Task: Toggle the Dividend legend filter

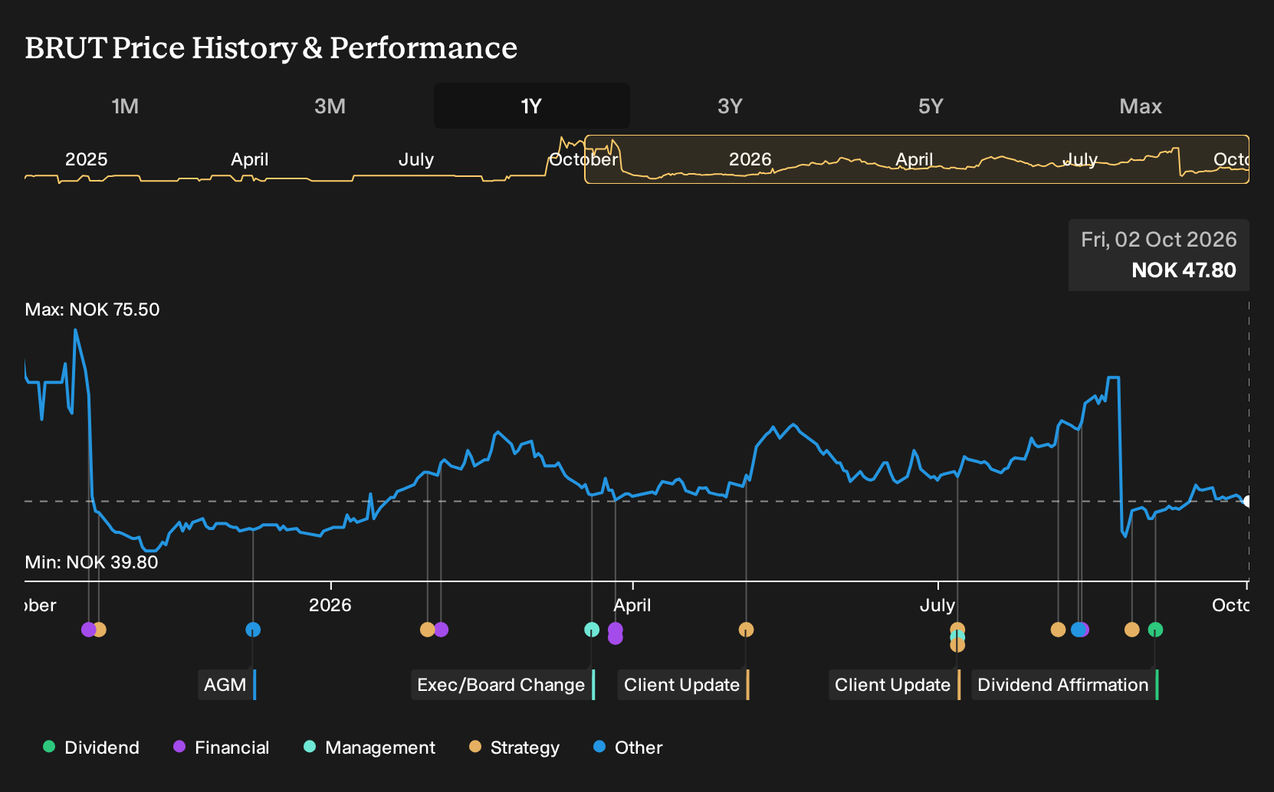Action: pos(91,747)
